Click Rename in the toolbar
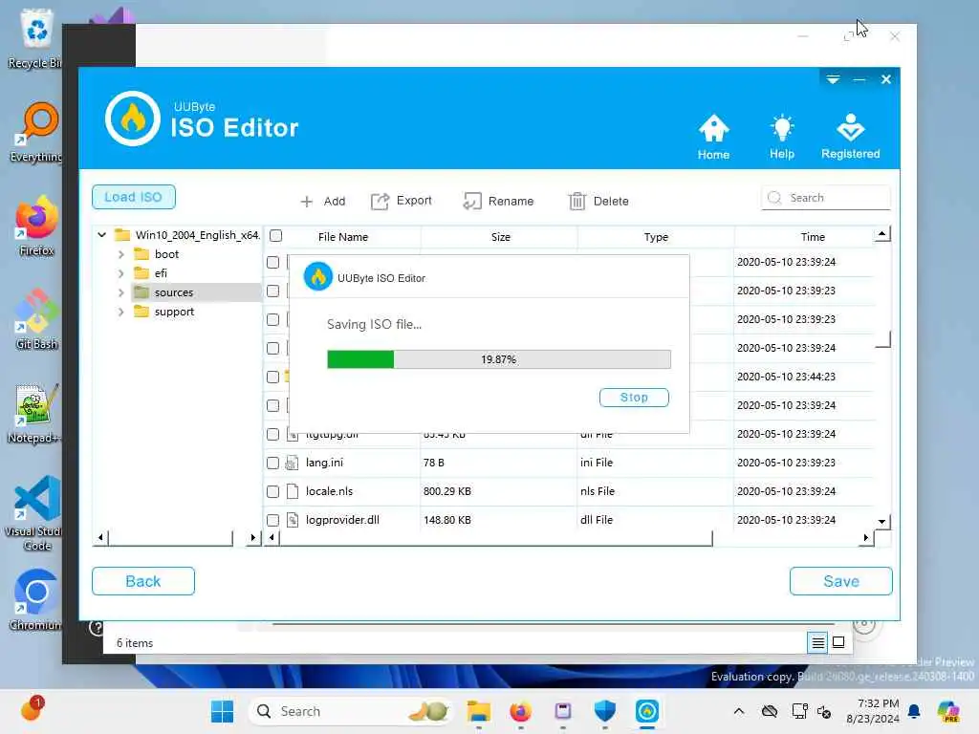Screen dimensions: 979x734 click(498, 201)
